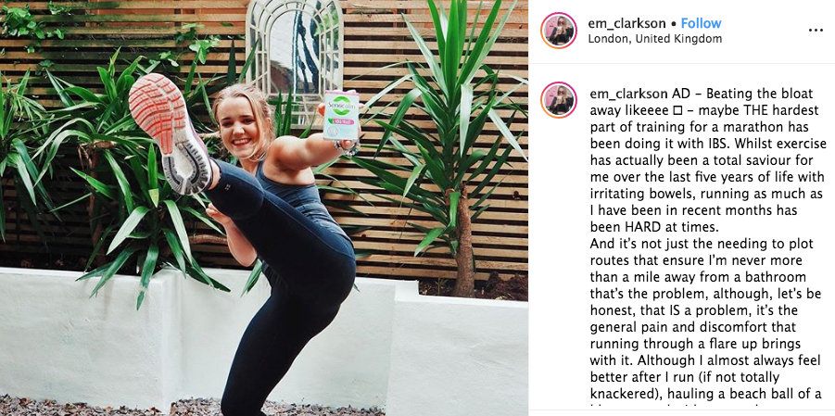Open the London, United Kingdom location link

pyautogui.click(x=654, y=39)
